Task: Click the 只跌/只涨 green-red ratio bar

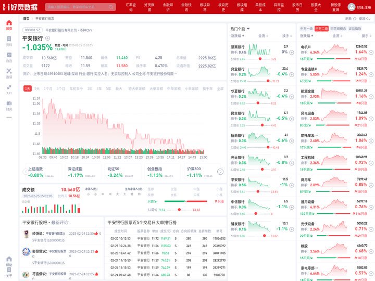Action: tap(186, 201)
